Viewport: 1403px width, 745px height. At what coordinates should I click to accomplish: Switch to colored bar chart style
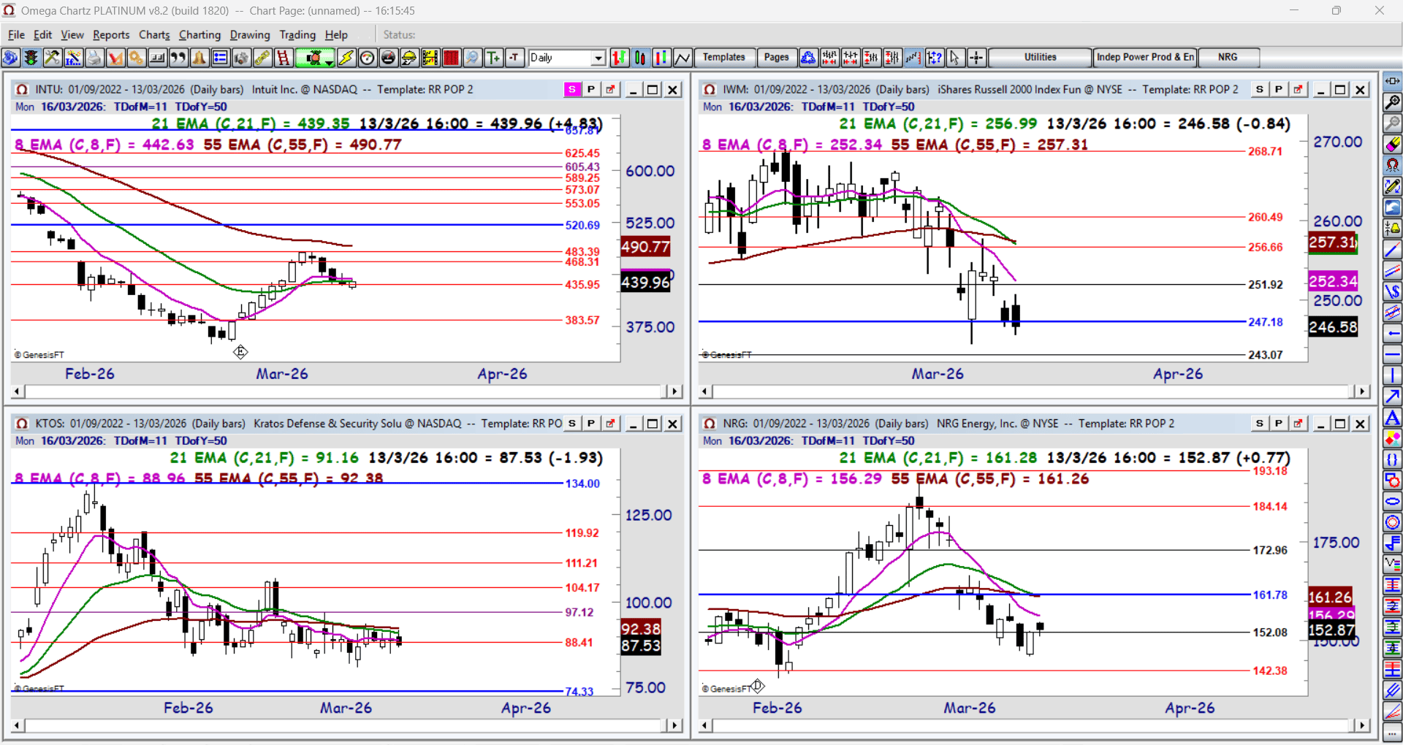661,58
